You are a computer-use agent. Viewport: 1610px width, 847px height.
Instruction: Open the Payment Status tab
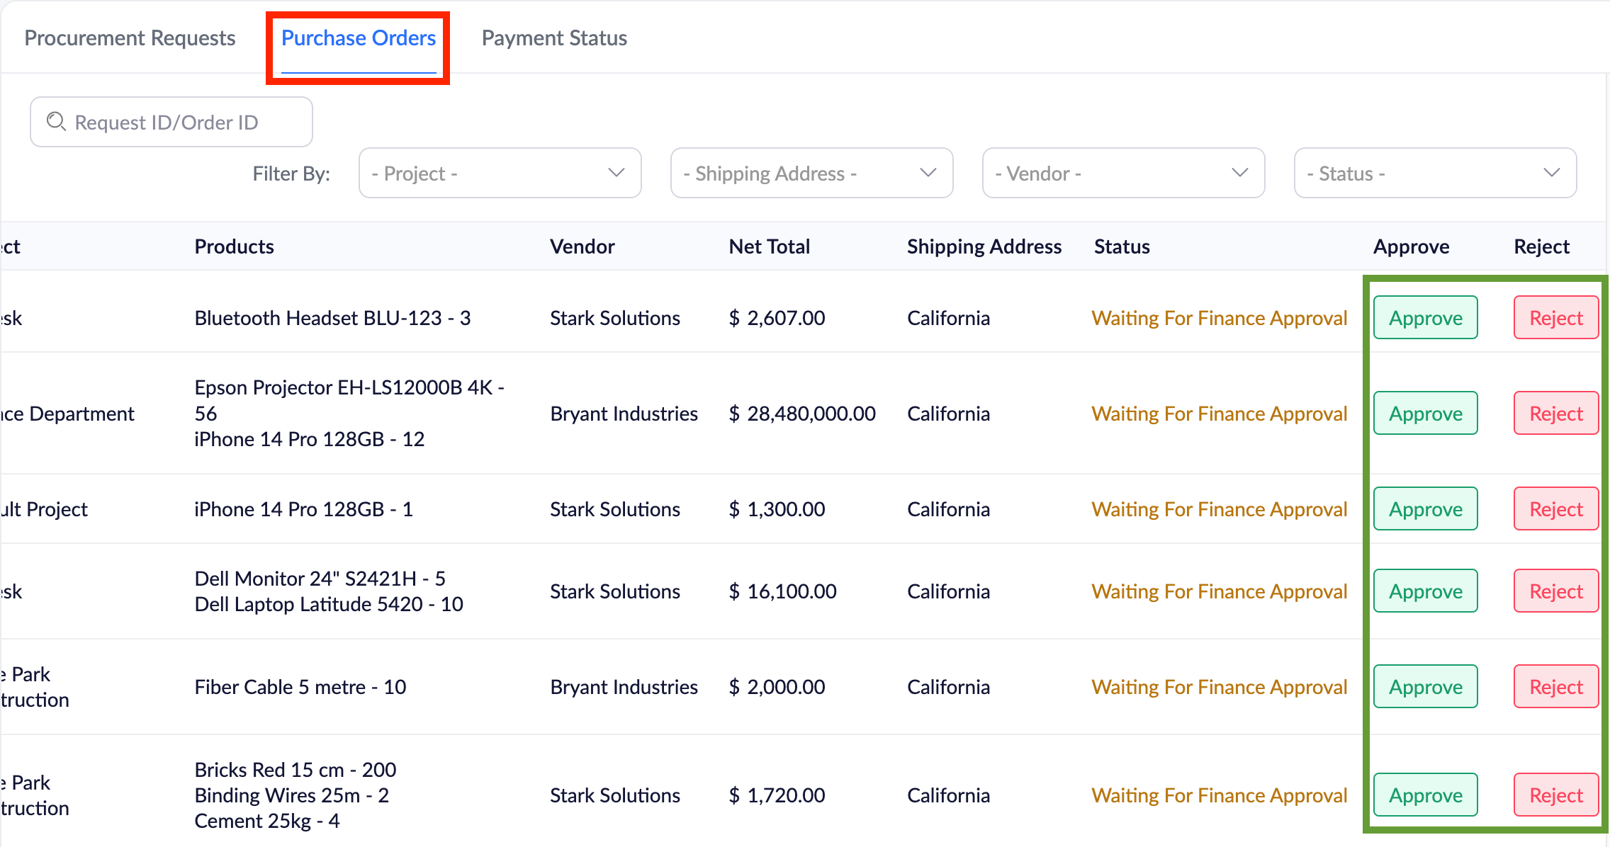click(554, 38)
